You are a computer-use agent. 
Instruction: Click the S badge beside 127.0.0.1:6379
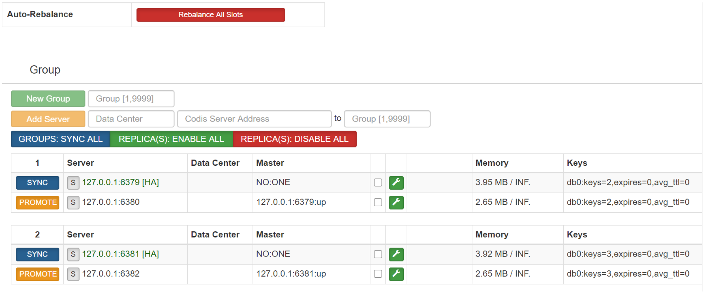(x=73, y=183)
